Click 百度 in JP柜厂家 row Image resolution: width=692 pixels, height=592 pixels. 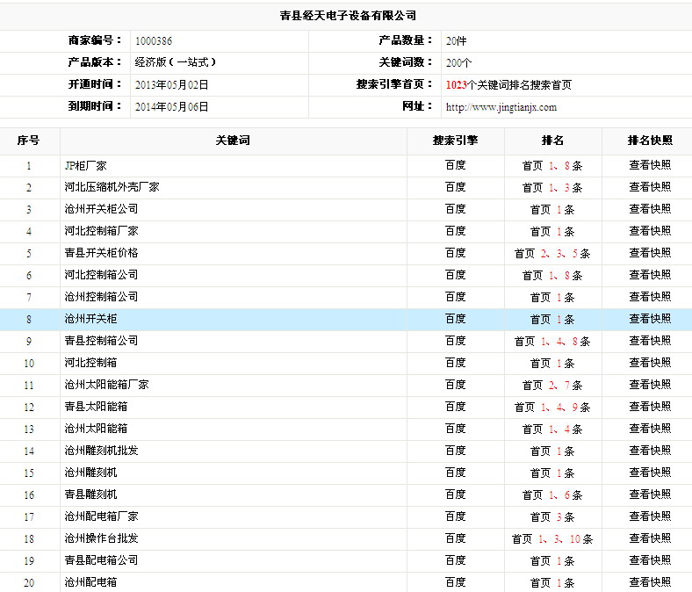456,165
